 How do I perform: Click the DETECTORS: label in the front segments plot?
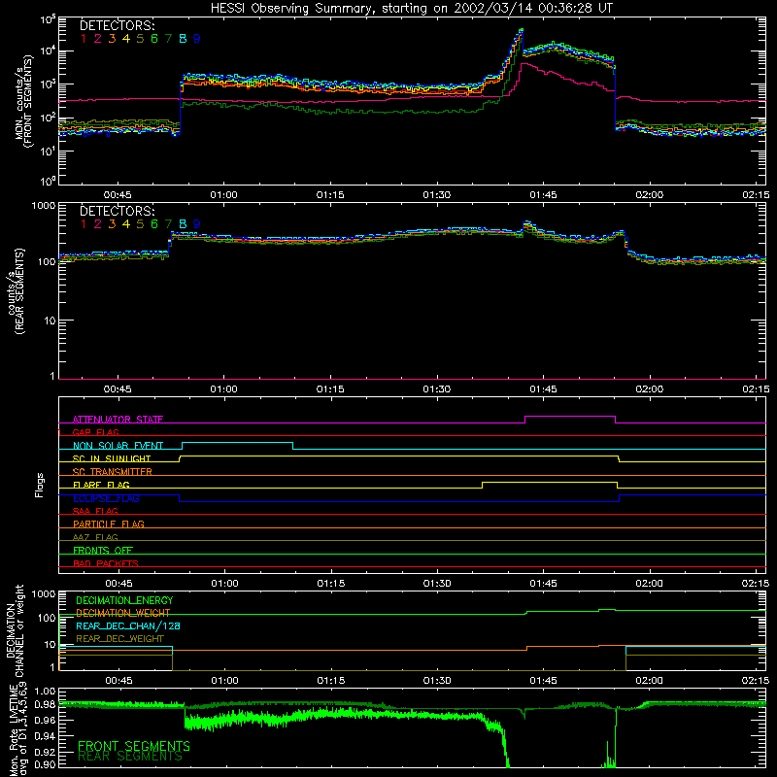(x=117, y=26)
